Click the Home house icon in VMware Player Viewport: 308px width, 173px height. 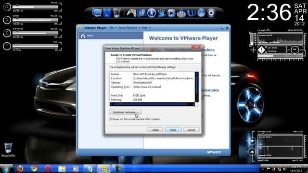(x=83, y=36)
